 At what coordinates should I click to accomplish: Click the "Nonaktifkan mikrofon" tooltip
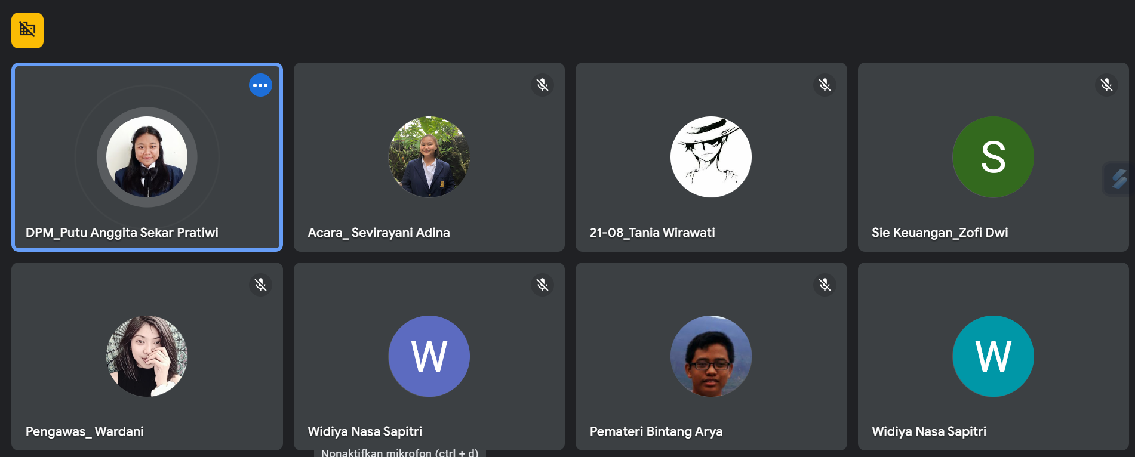[400, 452]
